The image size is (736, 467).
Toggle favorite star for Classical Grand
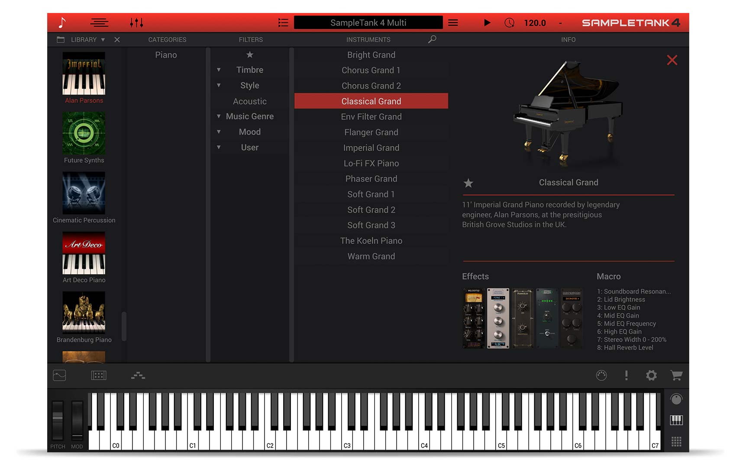(468, 183)
